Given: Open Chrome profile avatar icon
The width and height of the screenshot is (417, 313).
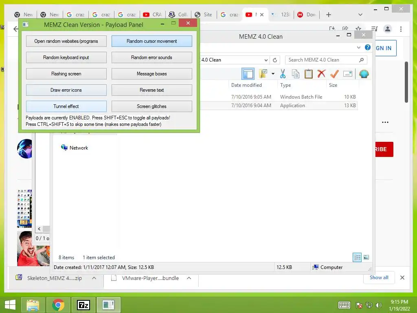Looking at the screenshot, I should click(x=388, y=29).
